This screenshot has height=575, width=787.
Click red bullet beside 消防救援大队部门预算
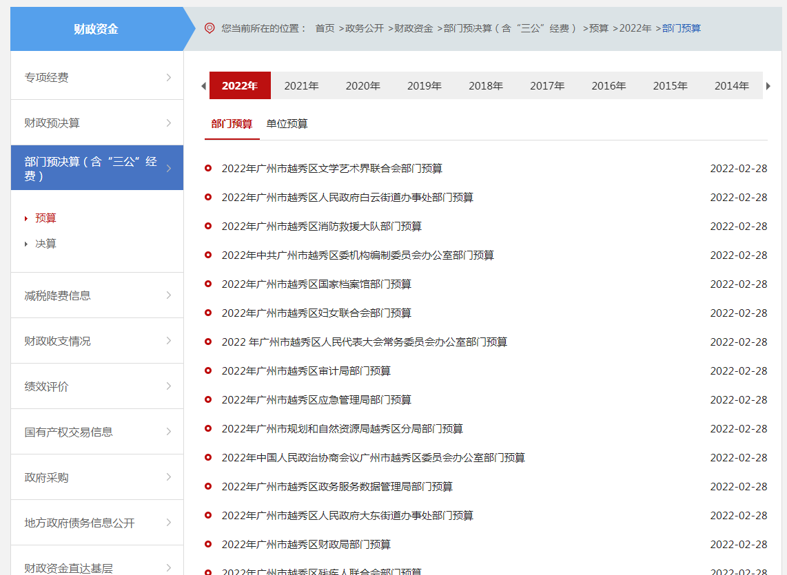pos(208,226)
